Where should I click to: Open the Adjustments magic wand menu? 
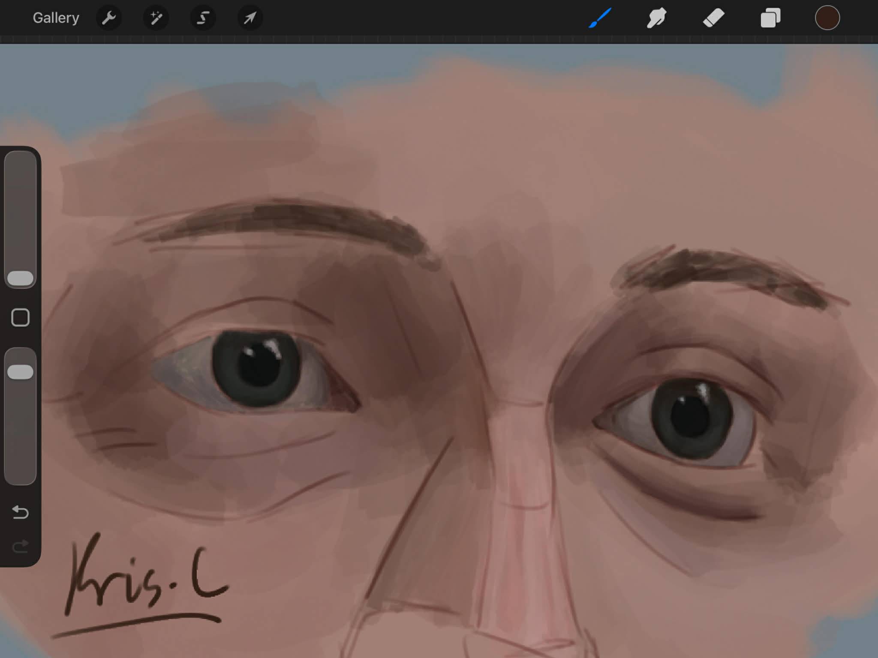click(x=156, y=18)
